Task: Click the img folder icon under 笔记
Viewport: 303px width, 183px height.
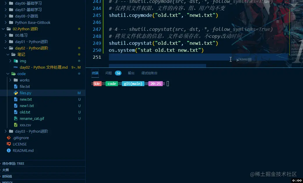Action: [x=15, y=61]
